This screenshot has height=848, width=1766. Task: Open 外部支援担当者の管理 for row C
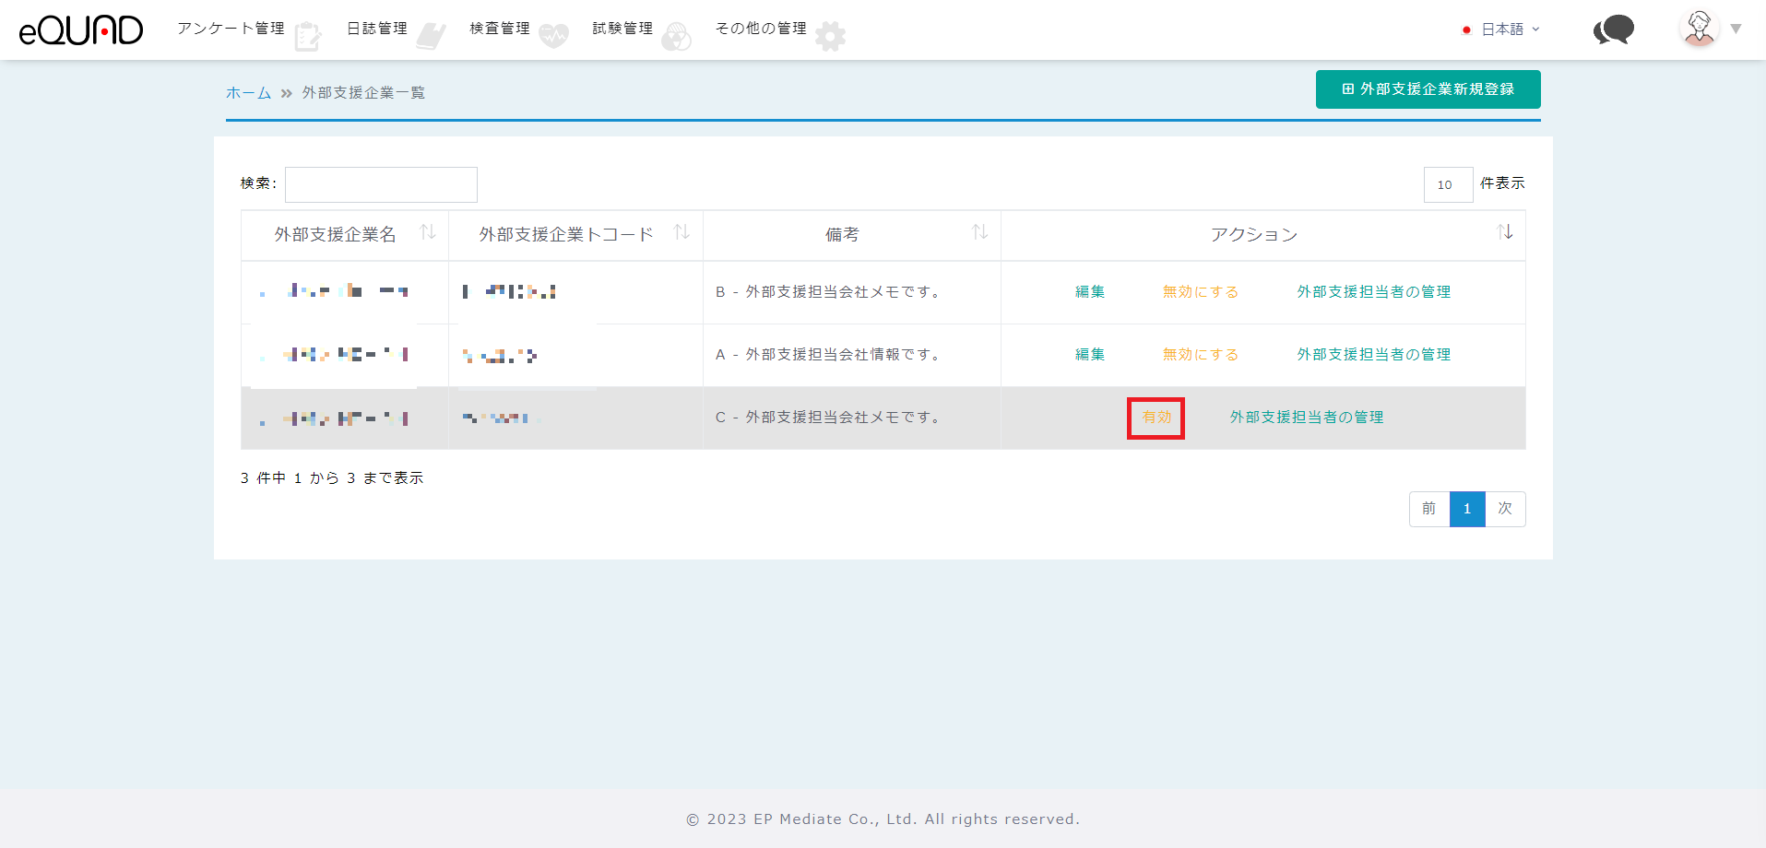(x=1306, y=418)
